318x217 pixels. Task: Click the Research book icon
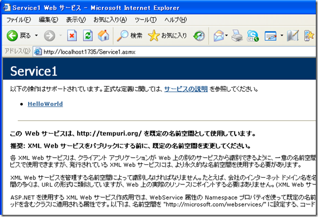tap(292, 36)
